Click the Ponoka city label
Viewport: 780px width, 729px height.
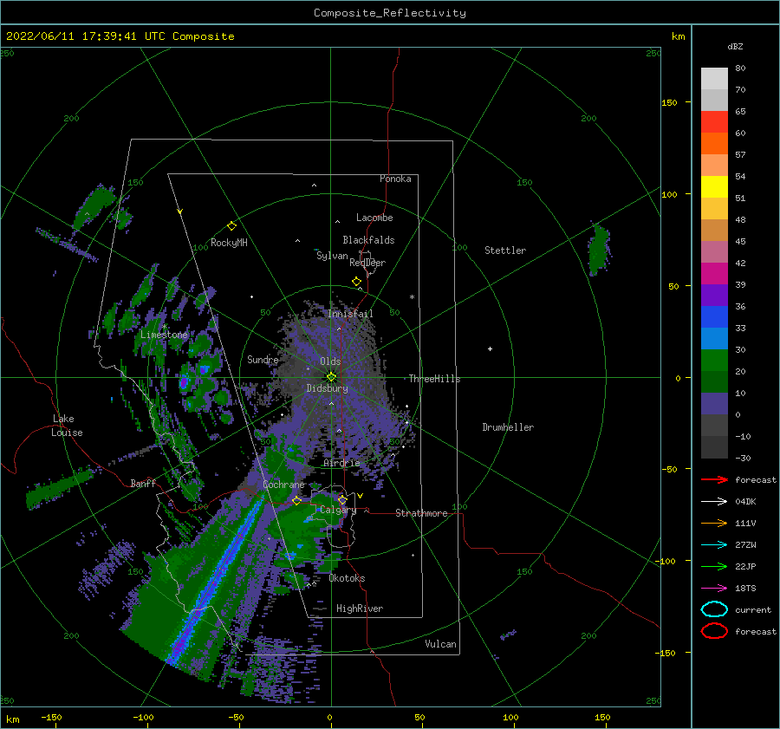click(x=395, y=179)
